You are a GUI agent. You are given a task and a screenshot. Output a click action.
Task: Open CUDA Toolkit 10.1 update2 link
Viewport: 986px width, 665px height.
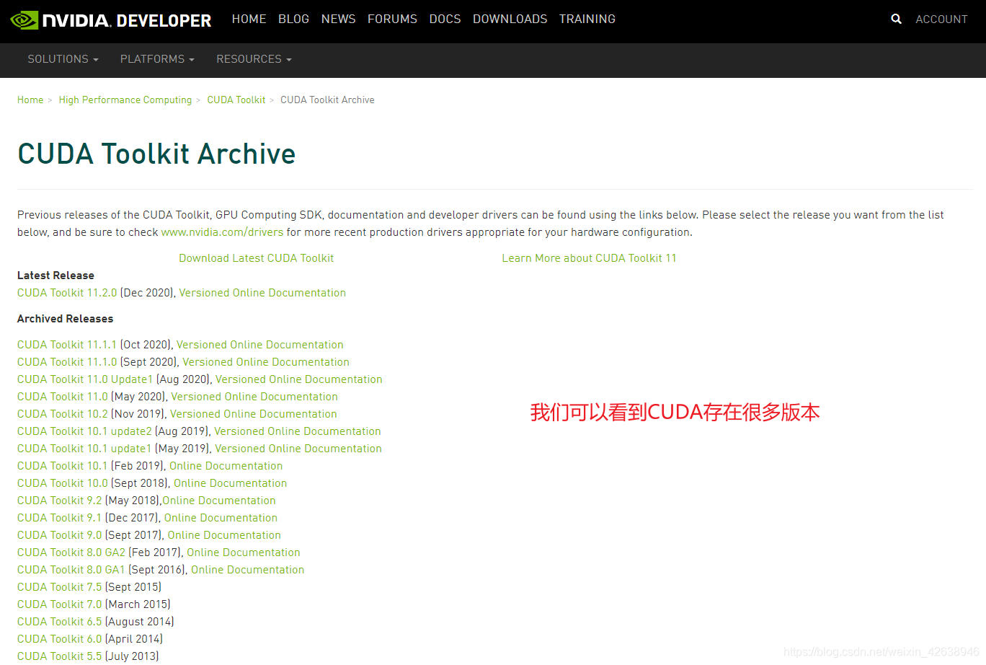click(84, 431)
